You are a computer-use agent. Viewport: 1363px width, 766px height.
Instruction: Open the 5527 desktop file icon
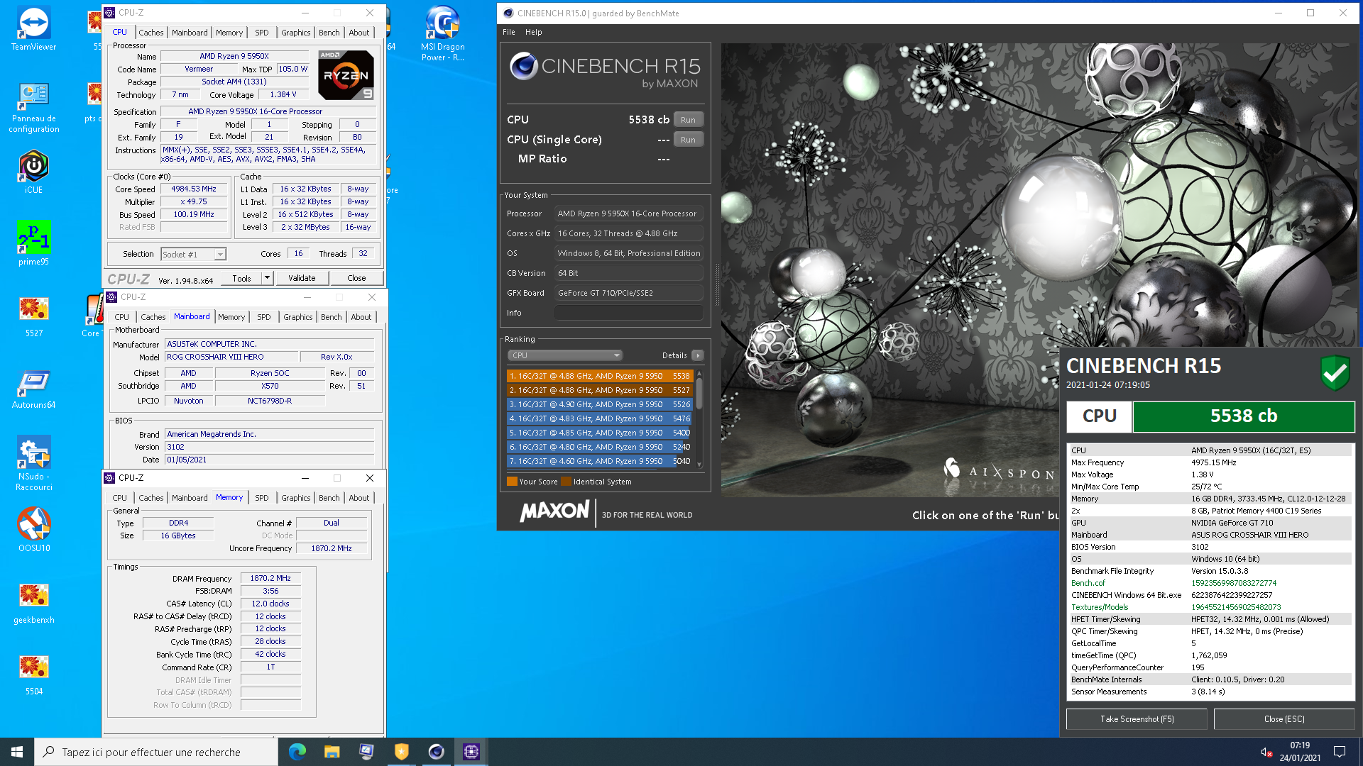coord(33,316)
